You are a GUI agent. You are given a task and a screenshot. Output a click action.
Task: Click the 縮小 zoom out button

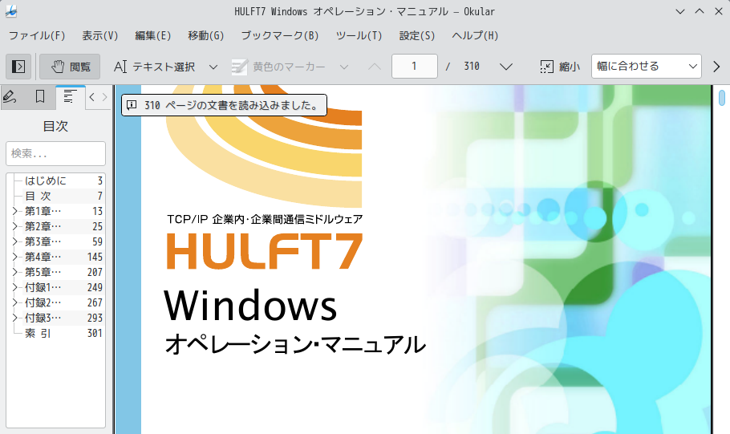pos(560,67)
